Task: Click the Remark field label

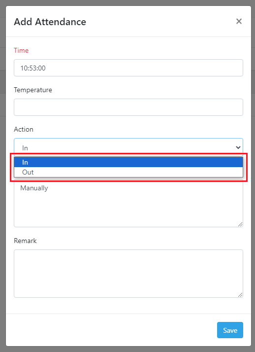Action: click(x=25, y=241)
